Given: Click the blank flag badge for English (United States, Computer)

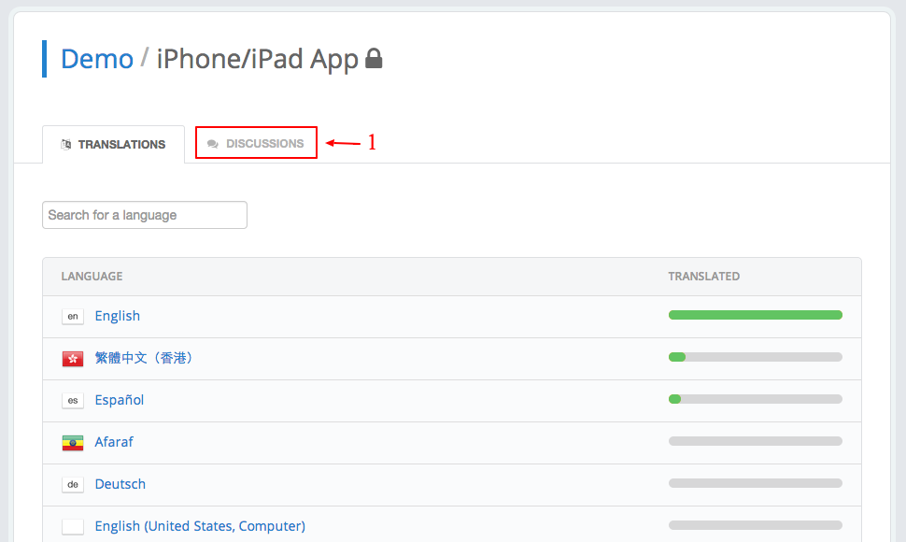Looking at the screenshot, I should point(73,526).
